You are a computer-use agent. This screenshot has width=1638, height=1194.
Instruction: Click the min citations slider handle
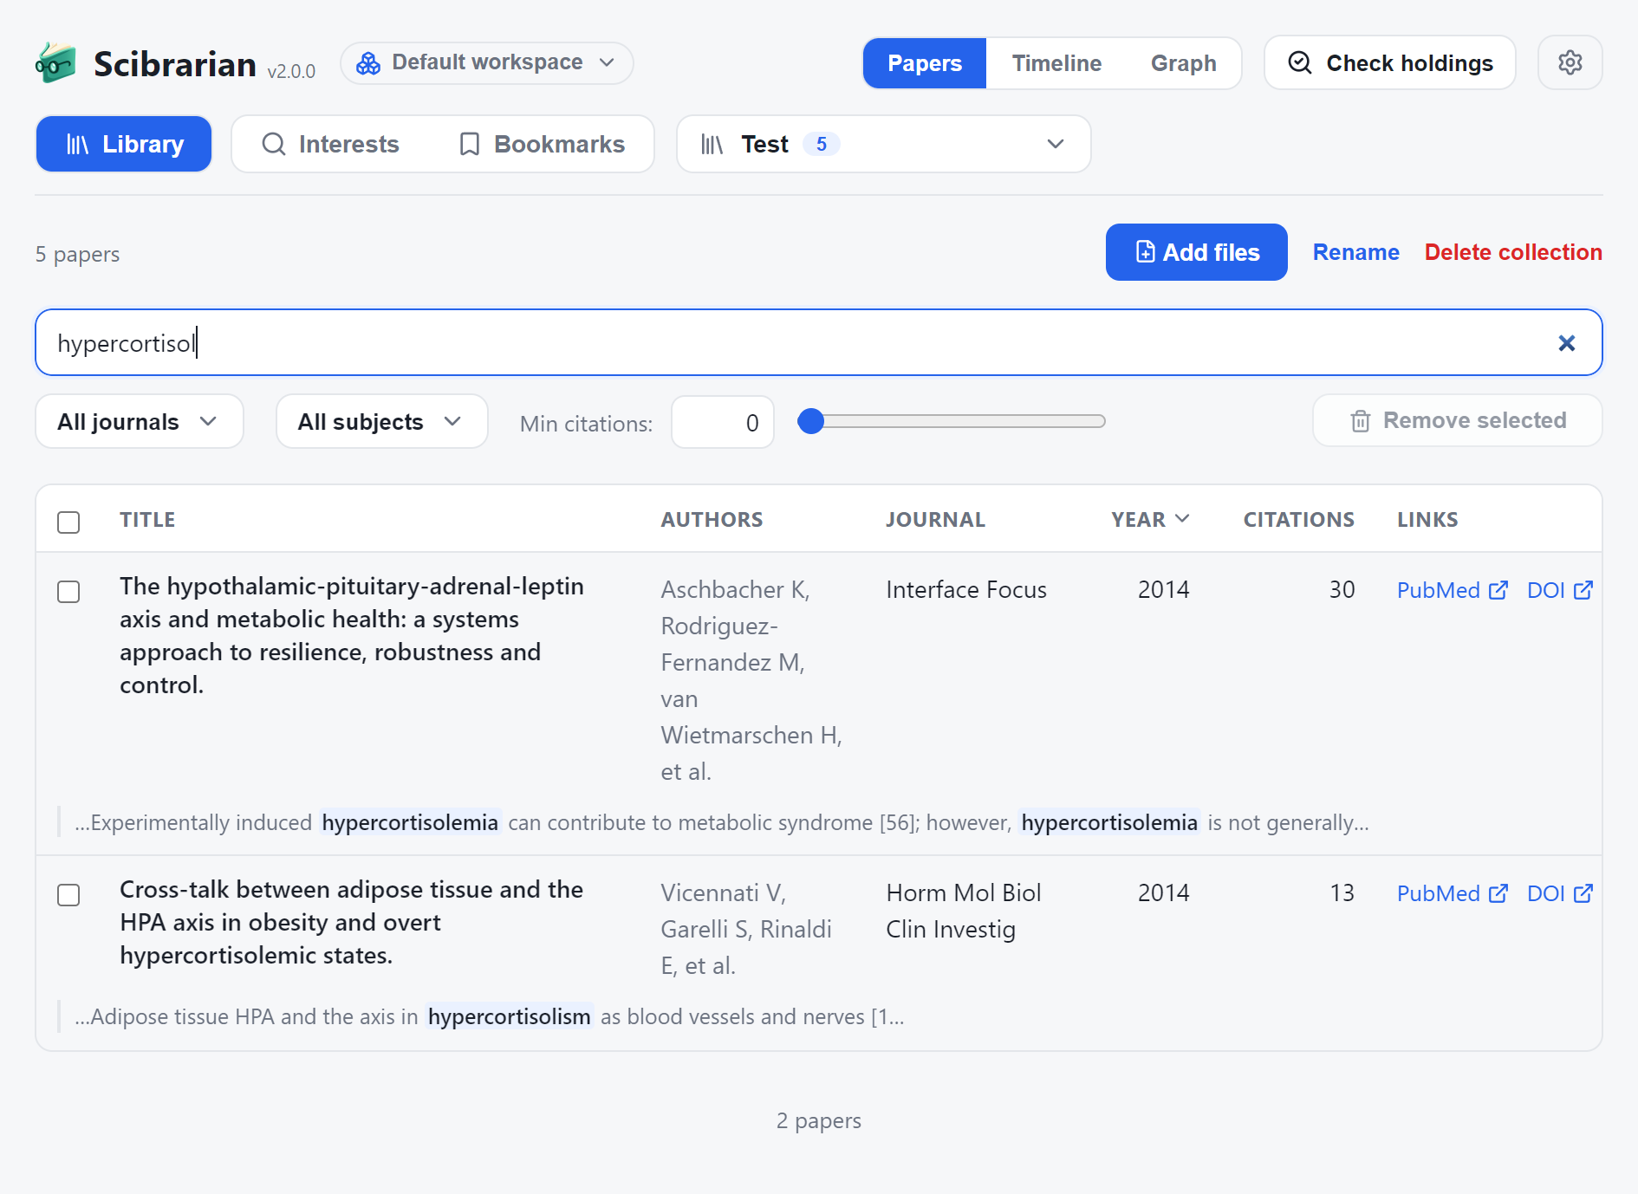coord(810,421)
